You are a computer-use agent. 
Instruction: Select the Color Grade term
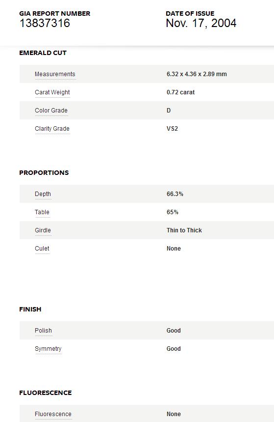click(51, 111)
